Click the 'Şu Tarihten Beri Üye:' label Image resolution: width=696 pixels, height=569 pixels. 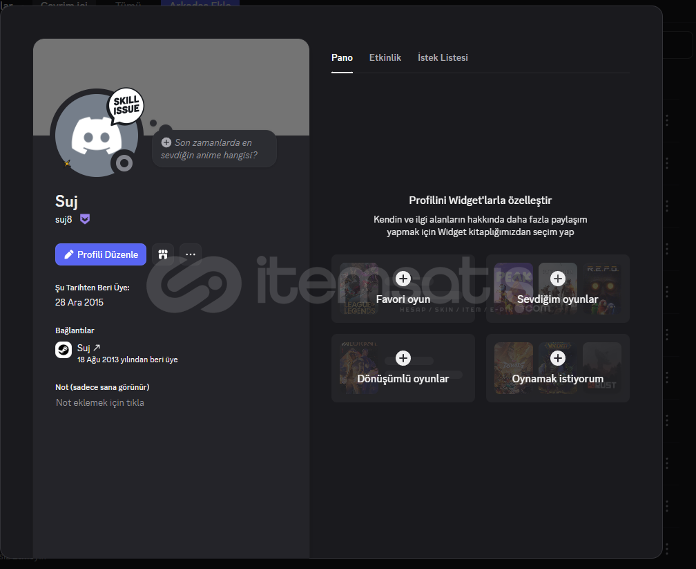click(93, 288)
